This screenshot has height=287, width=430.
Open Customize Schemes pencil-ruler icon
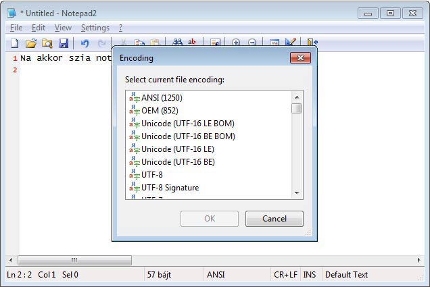291,42
